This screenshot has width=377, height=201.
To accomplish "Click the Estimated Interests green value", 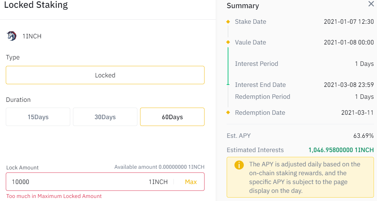I will (341, 150).
